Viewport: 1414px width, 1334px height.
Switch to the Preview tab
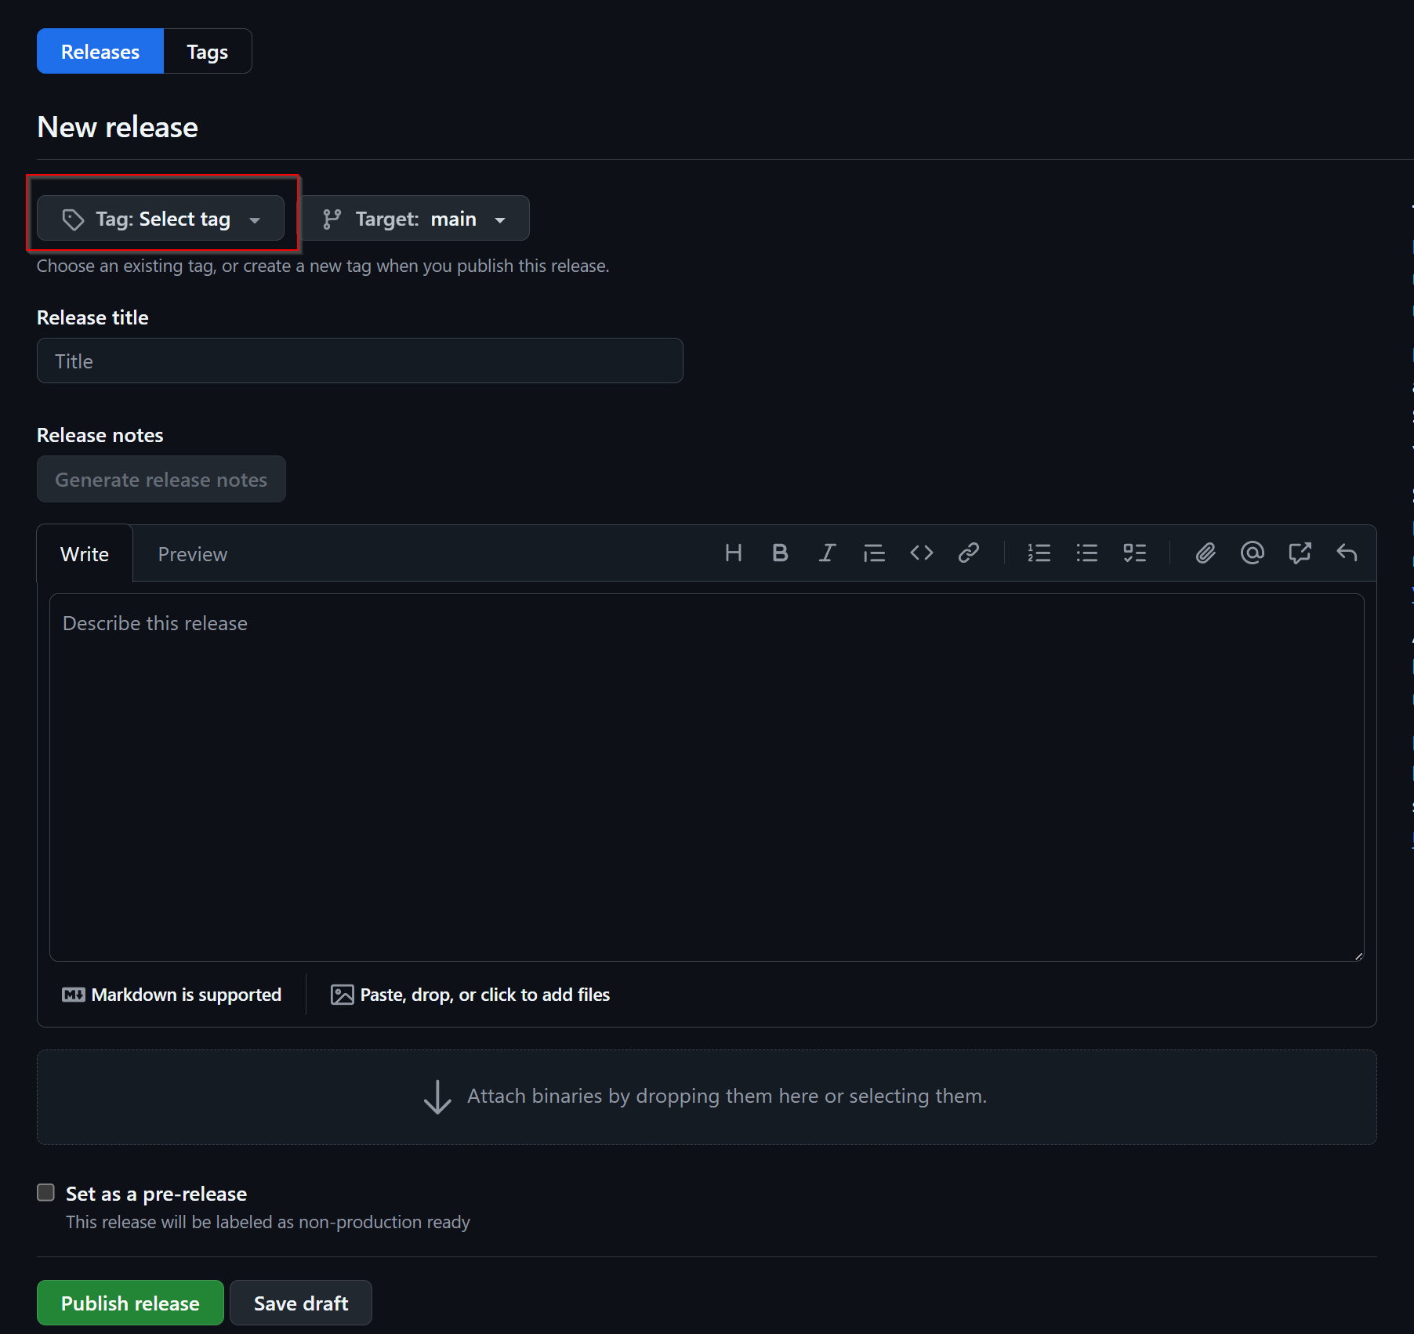[x=192, y=553]
